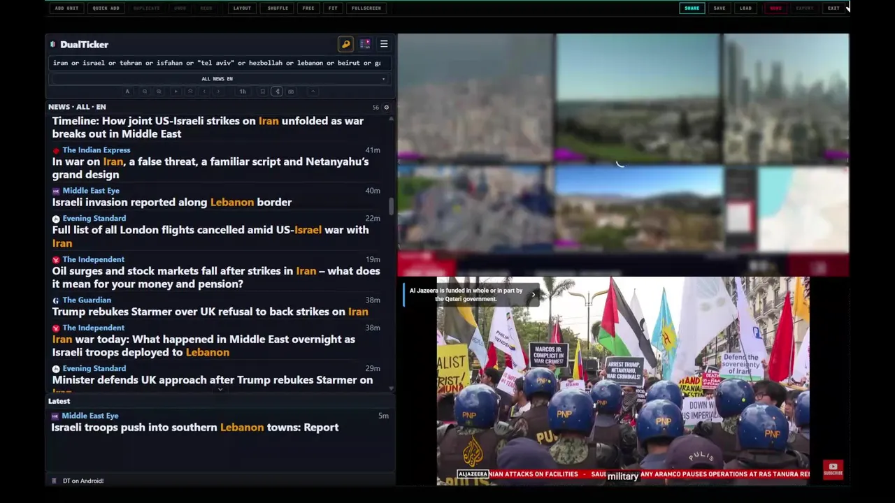Open 'Timeline: How joint US-Israeli strikes' headline
The image size is (895, 503).
[x=208, y=127]
